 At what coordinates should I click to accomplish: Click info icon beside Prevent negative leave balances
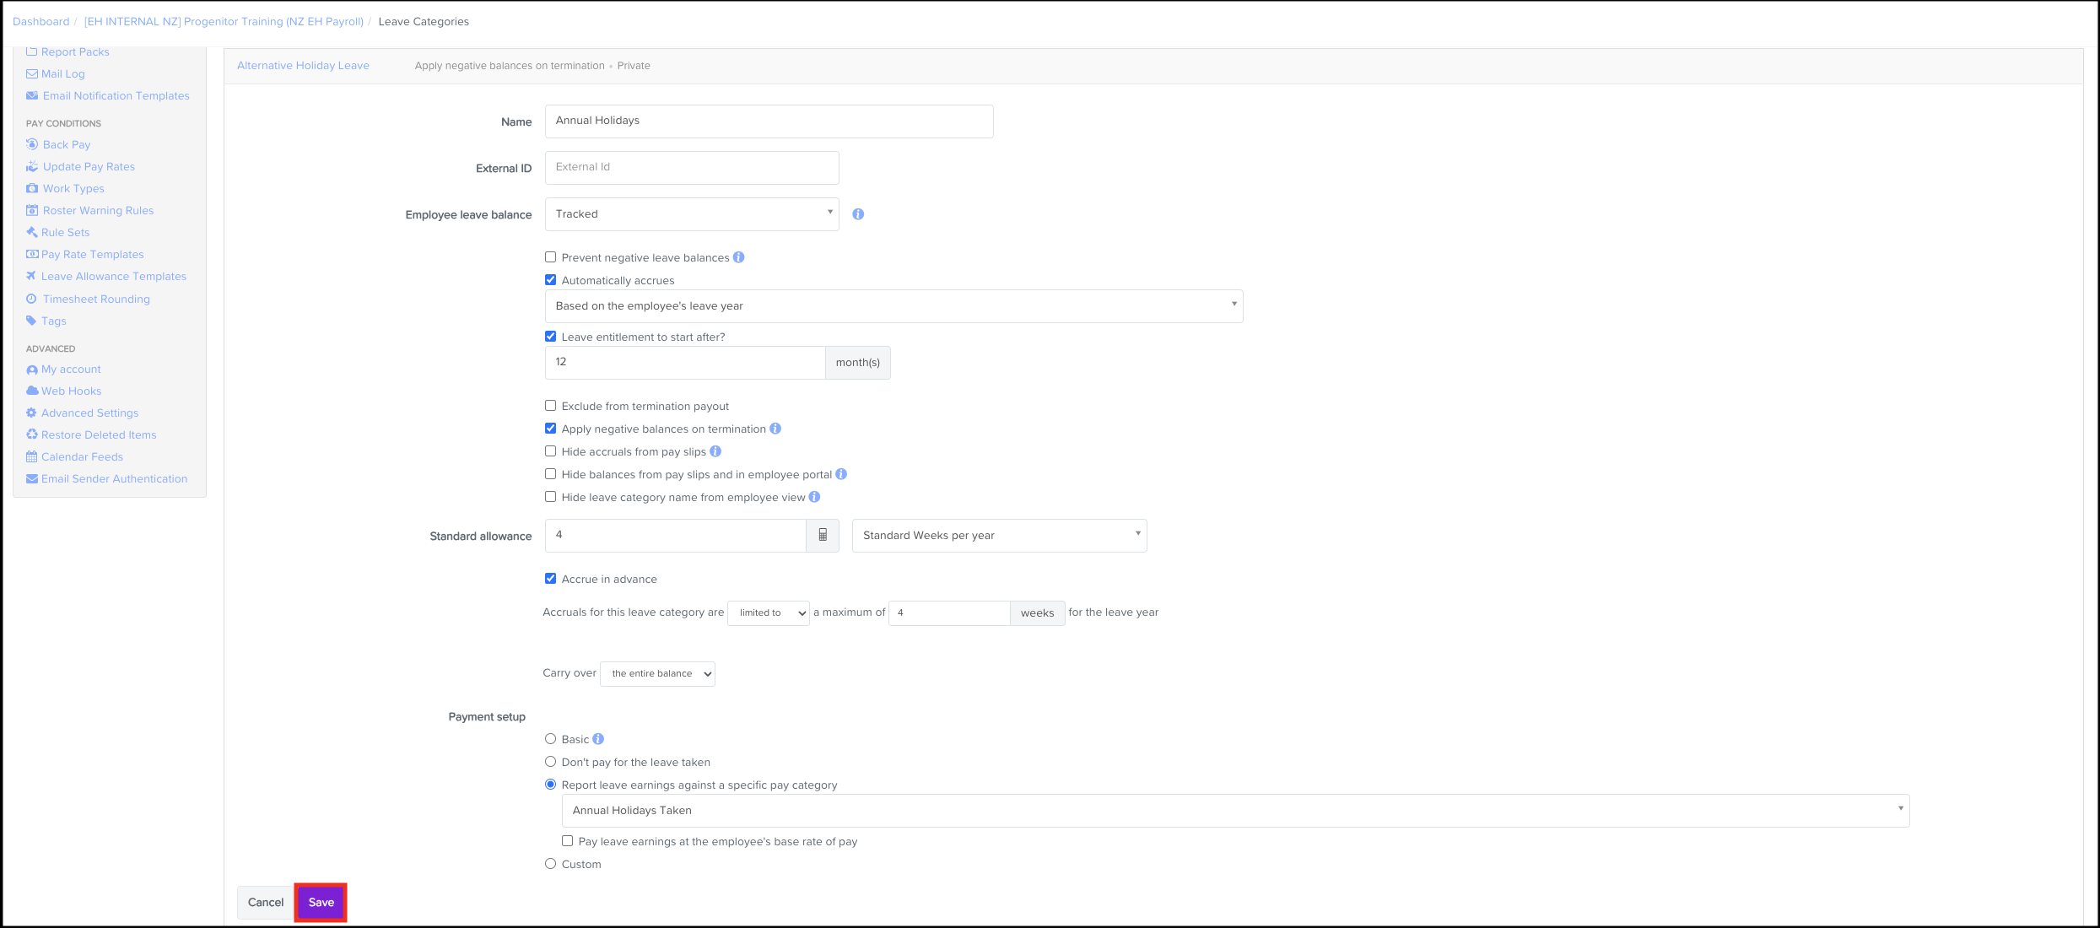pos(738,257)
